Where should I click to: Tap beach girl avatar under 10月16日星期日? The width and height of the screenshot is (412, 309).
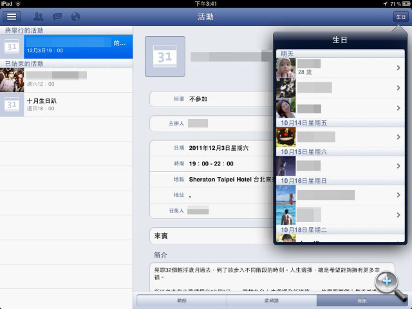coord(286,195)
